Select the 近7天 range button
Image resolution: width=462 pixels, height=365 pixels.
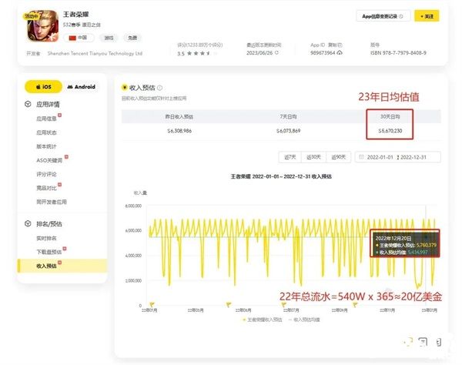(x=290, y=157)
